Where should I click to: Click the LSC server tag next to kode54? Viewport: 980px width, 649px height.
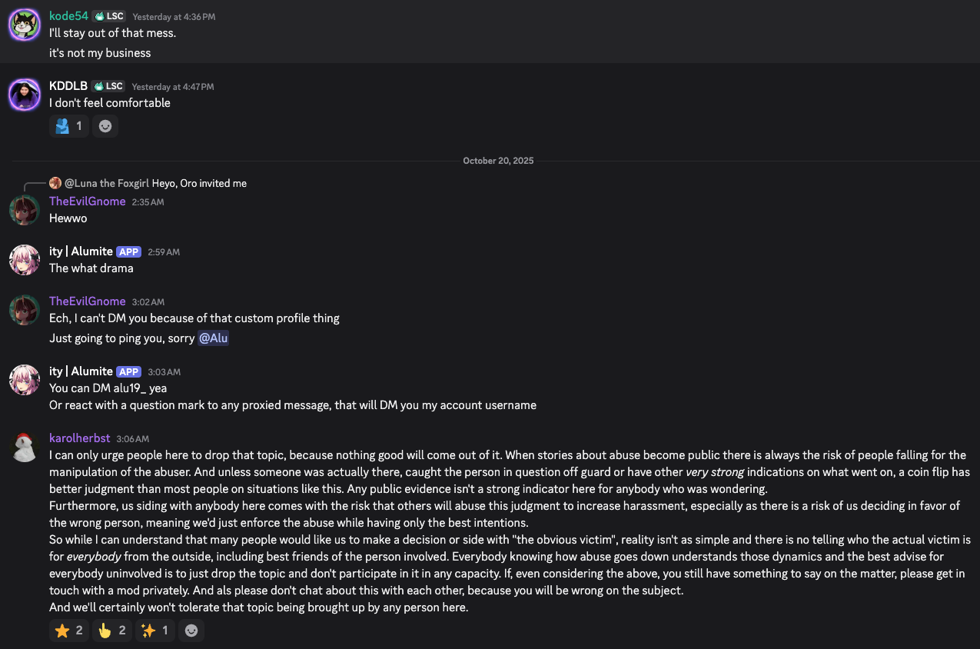(109, 16)
